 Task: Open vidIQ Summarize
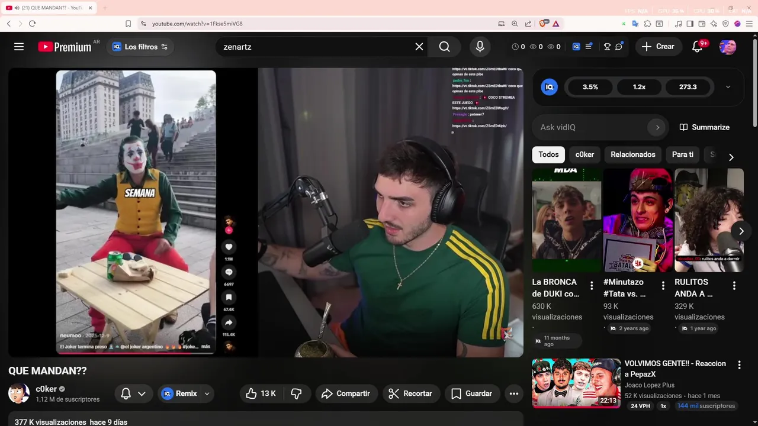[704, 127]
